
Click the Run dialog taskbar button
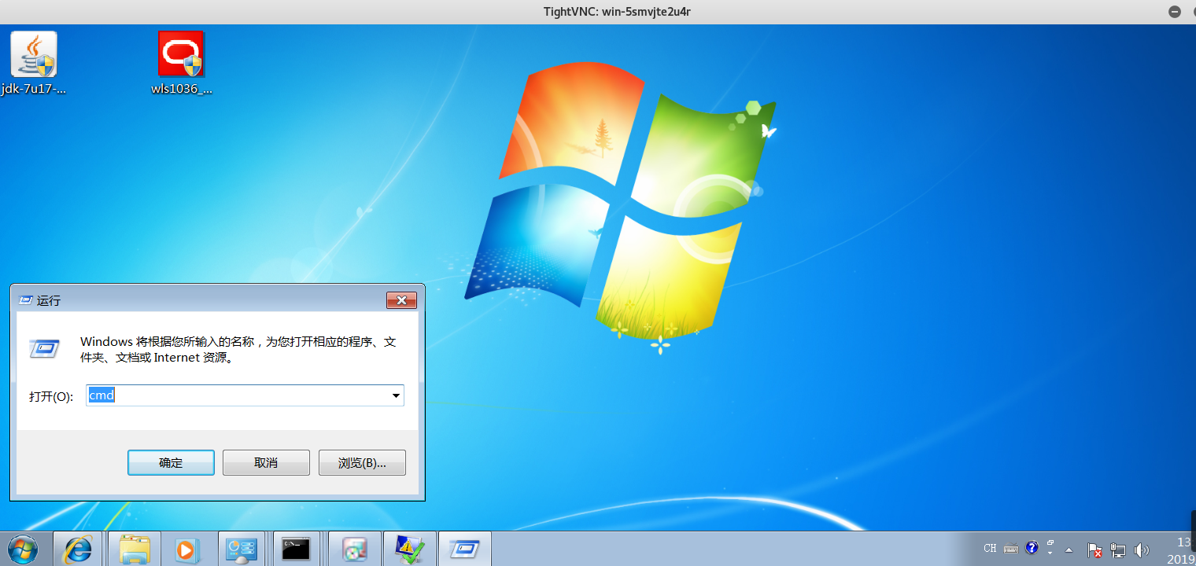click(x=464, y=549)
